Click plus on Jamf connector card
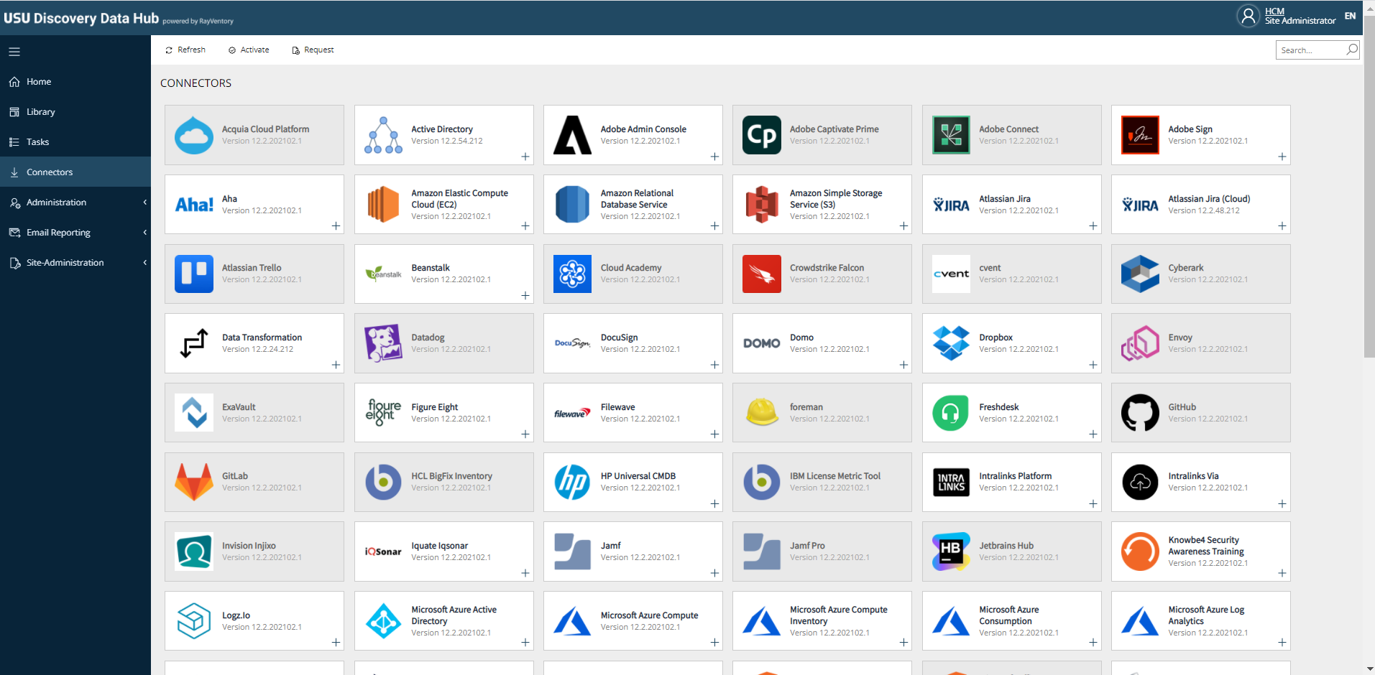Image resolution: width=1375 pixels, height=675 pixels. click(714, 573)
